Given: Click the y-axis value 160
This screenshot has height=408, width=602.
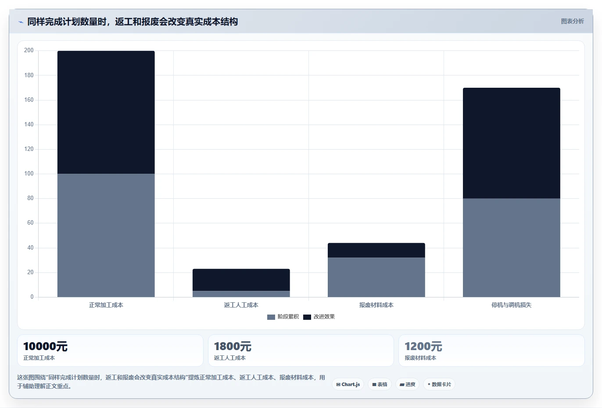Looking at the screenshot, I should (x=29, y=100).
